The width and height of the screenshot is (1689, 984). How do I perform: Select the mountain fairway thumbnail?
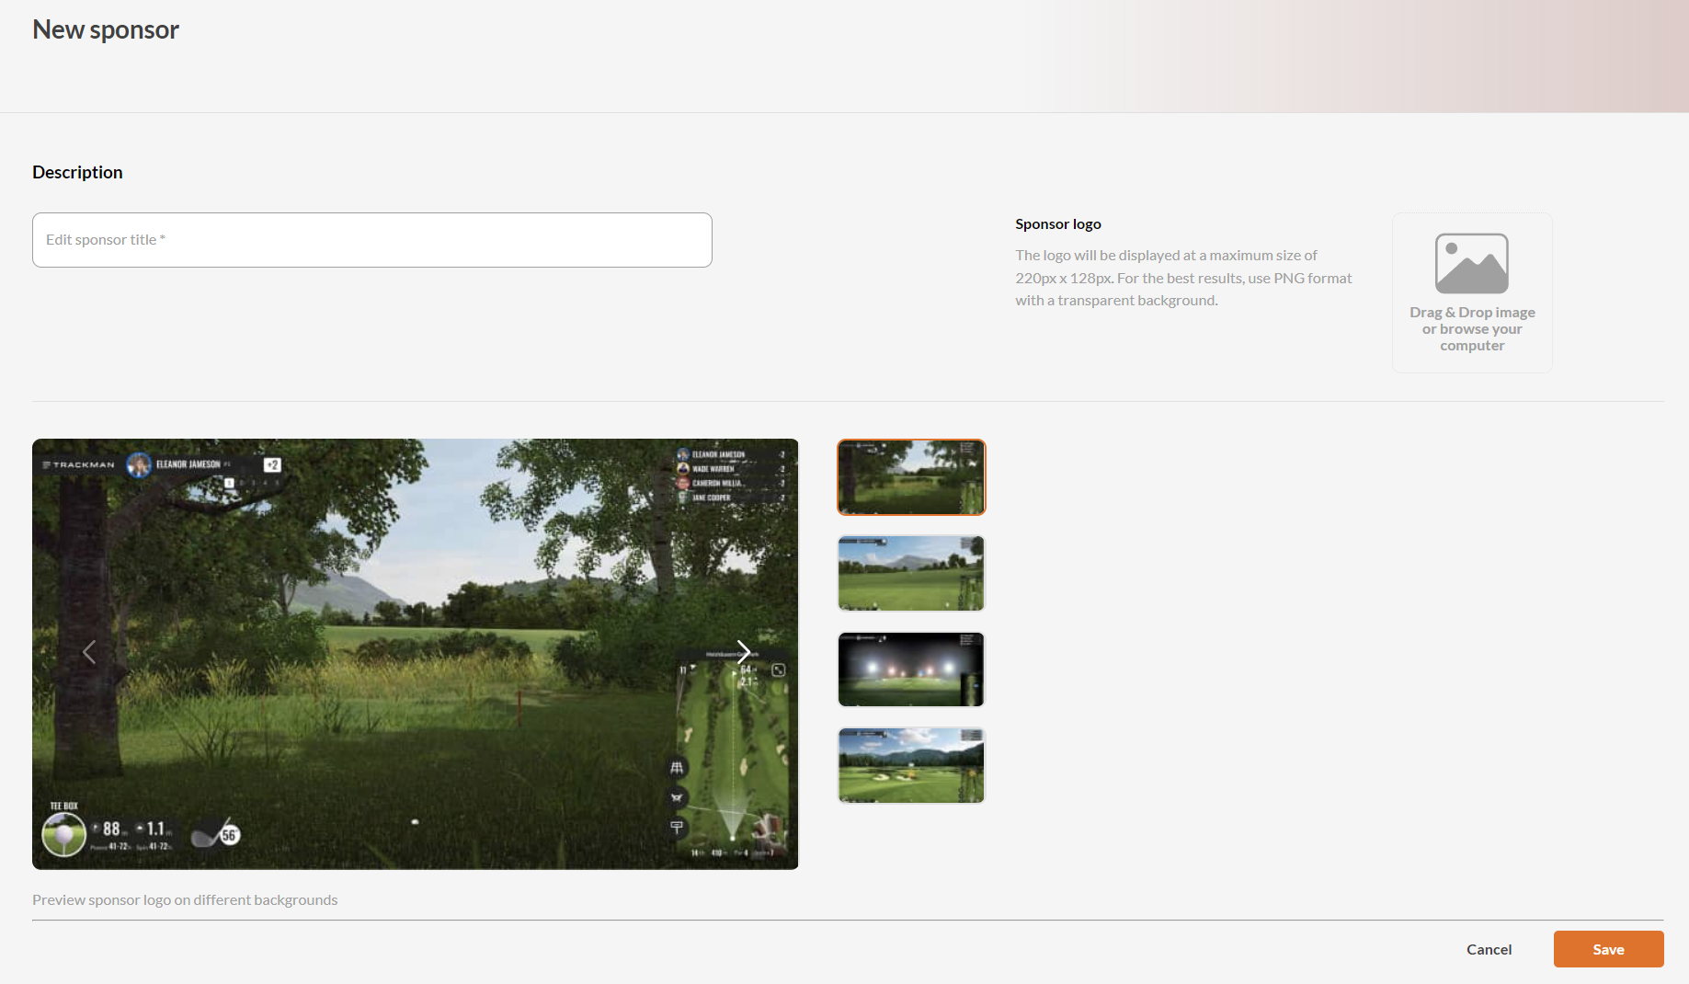click(911, 573)
